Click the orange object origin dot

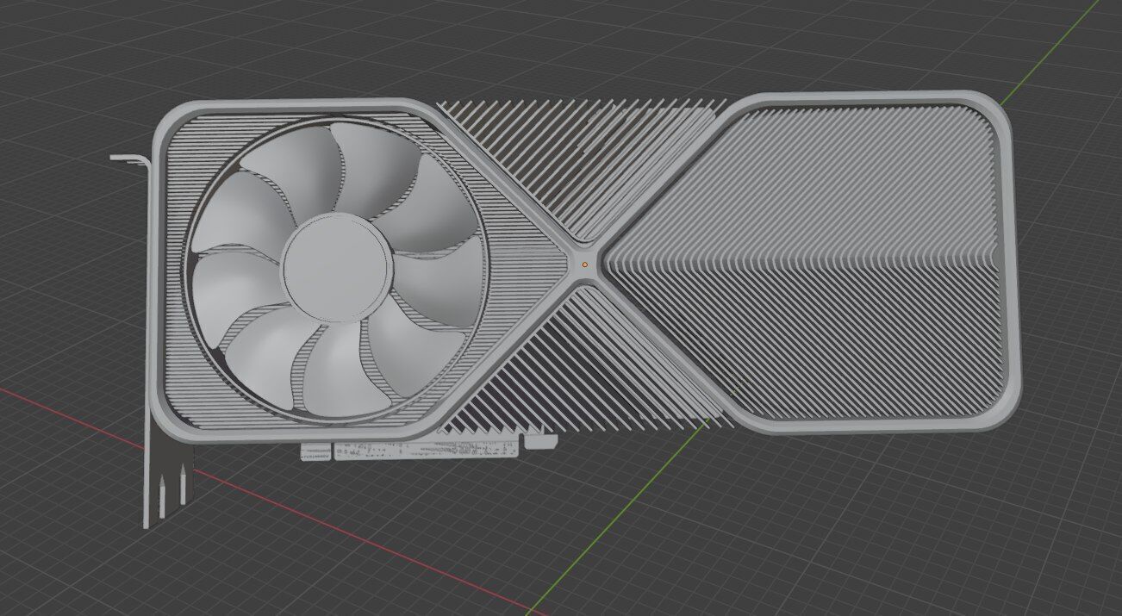tap(584, 264)
